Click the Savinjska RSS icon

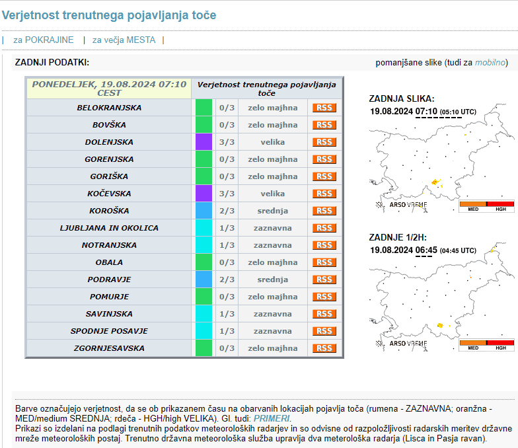coord(324,314)
